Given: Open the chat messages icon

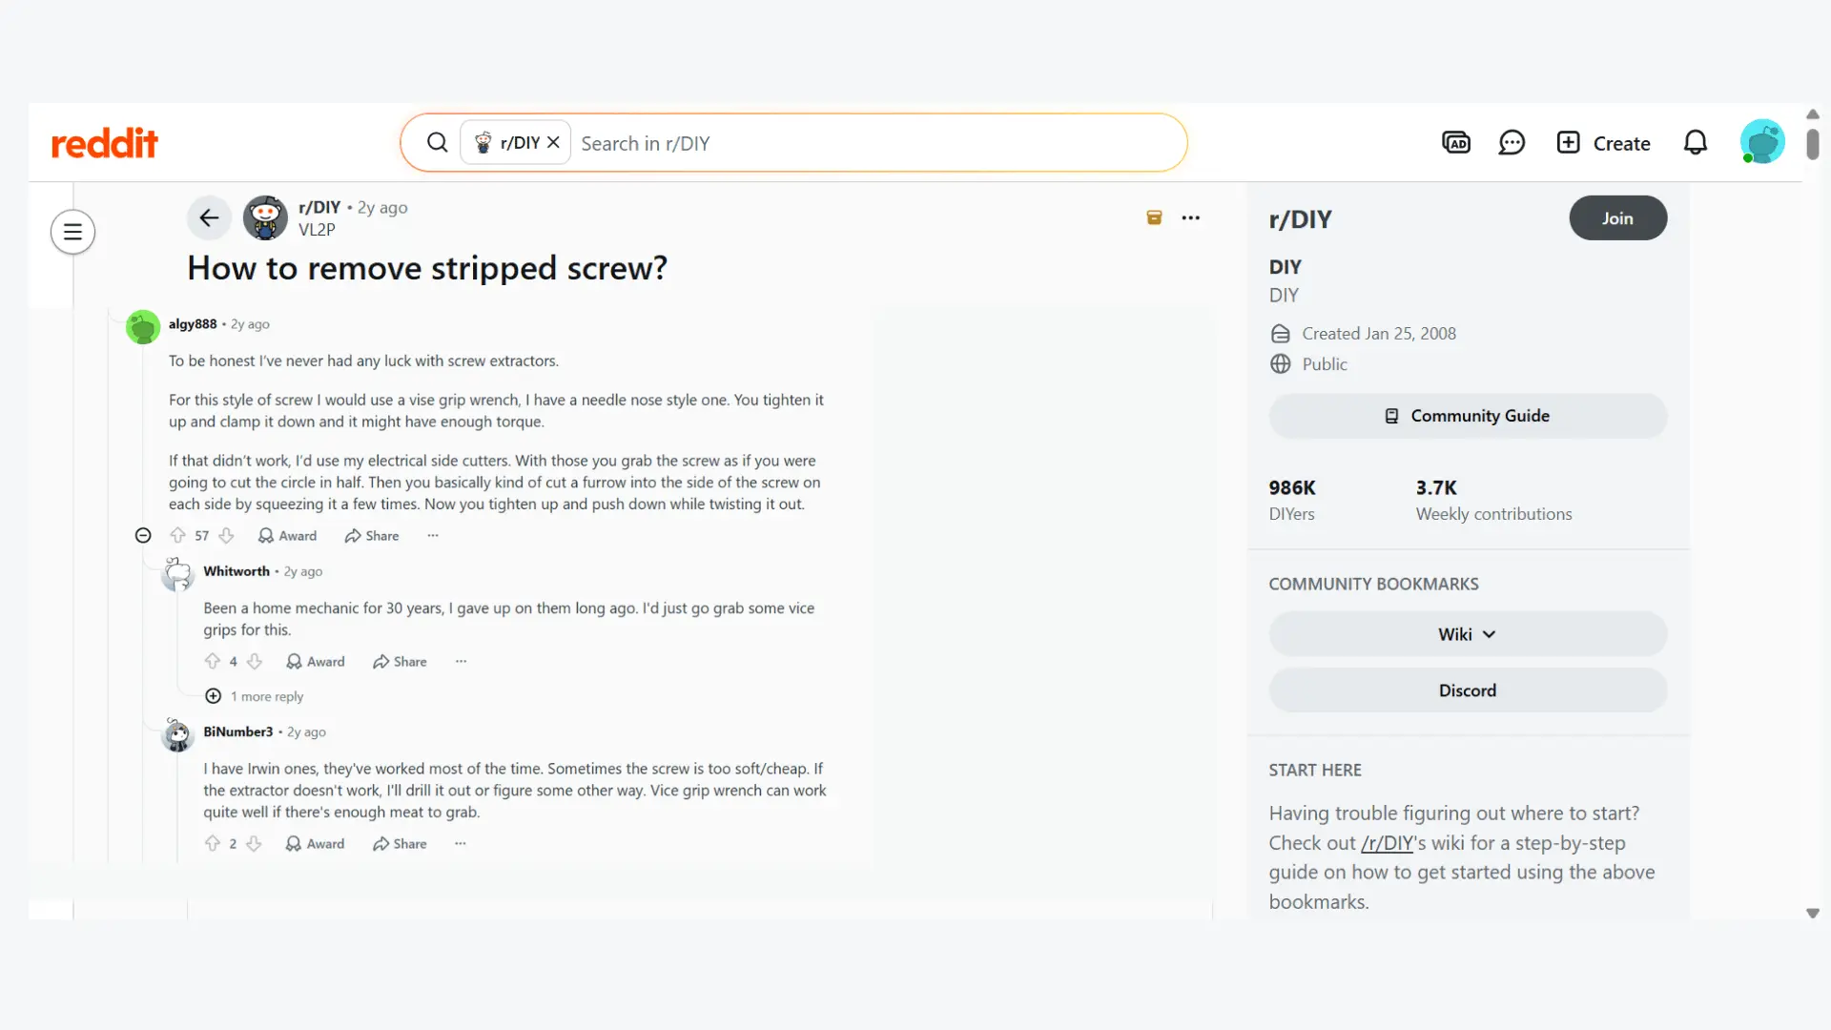Looking at the screenshot, I should (1512, 143).
